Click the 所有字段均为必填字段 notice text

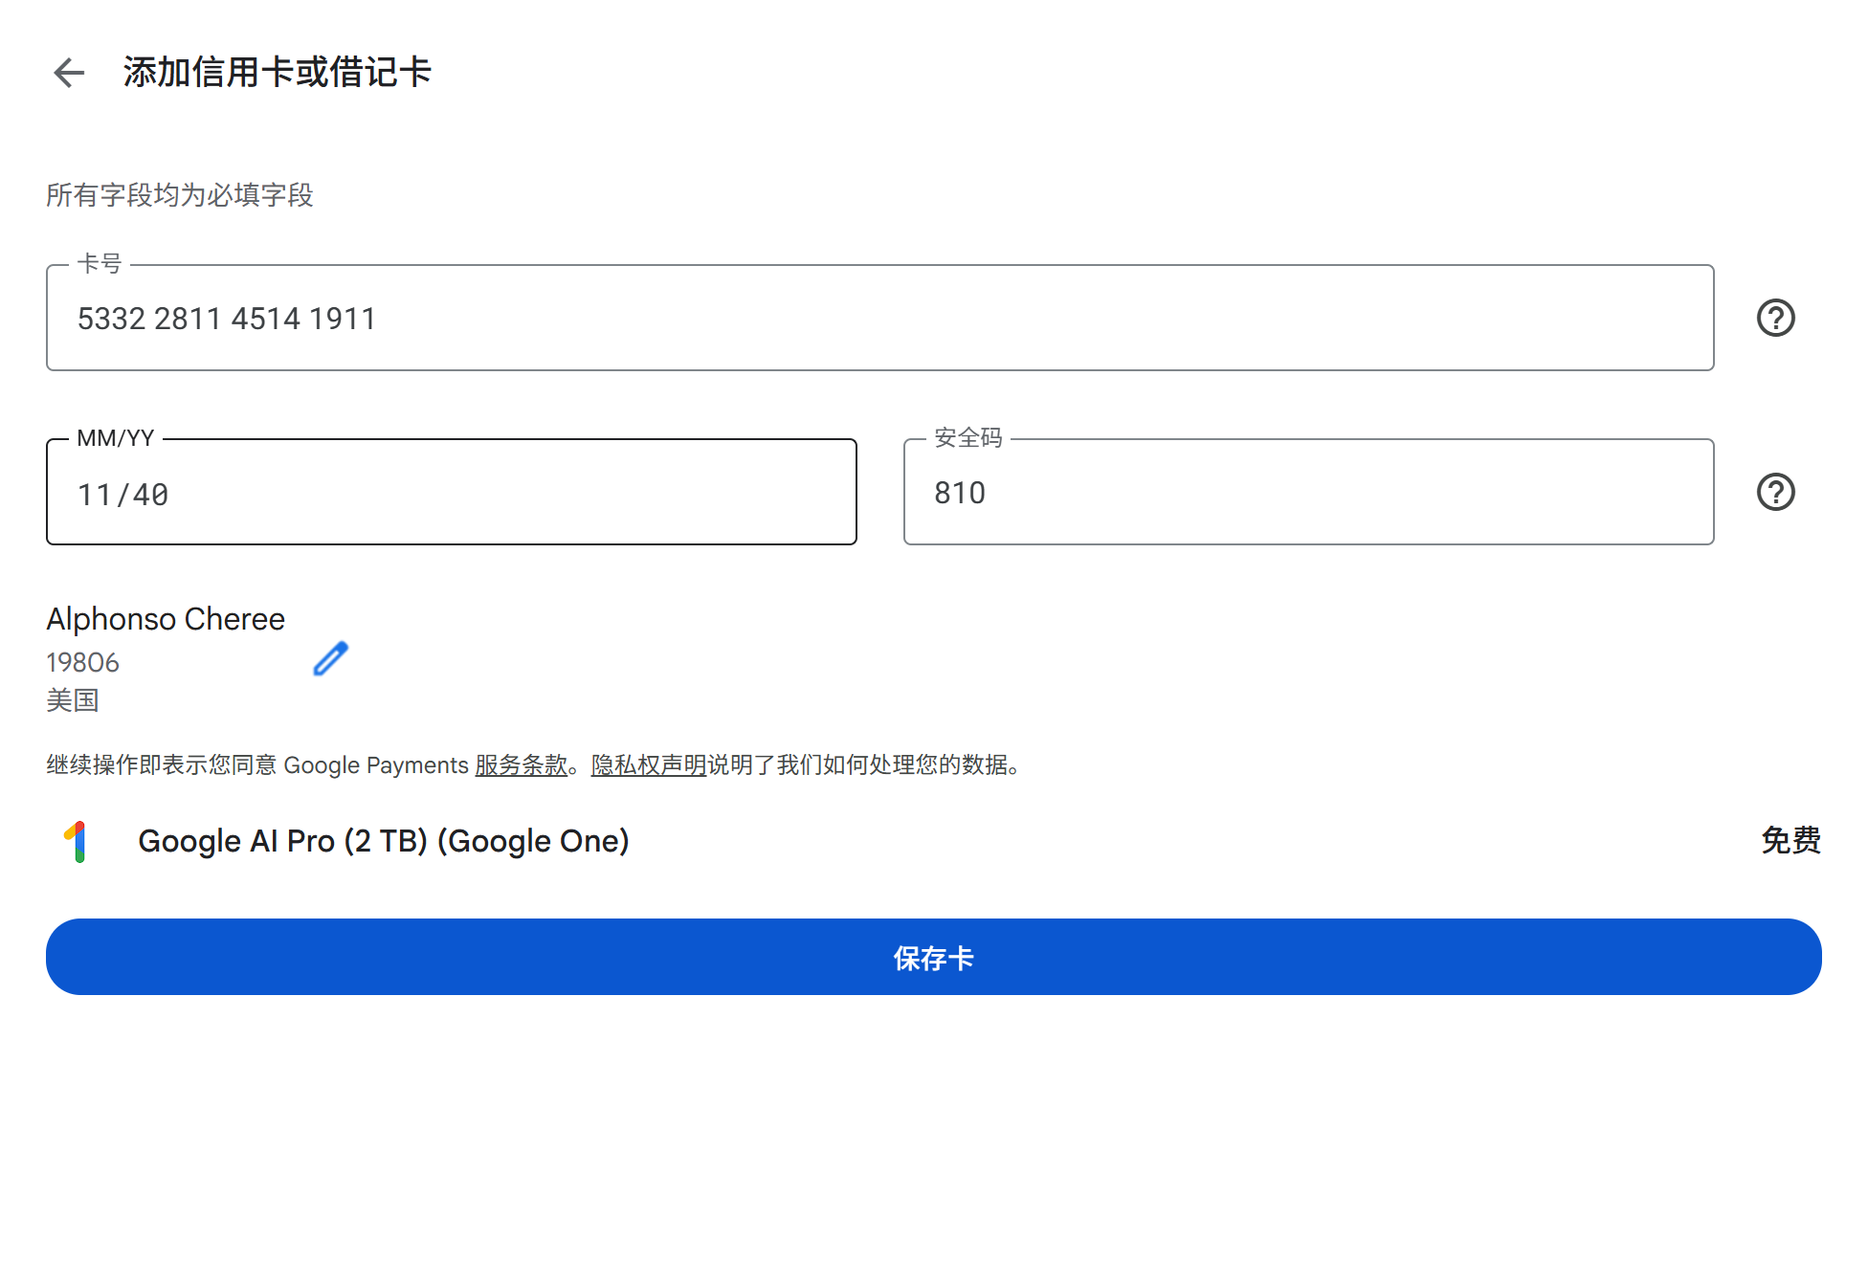coord(179,195)
